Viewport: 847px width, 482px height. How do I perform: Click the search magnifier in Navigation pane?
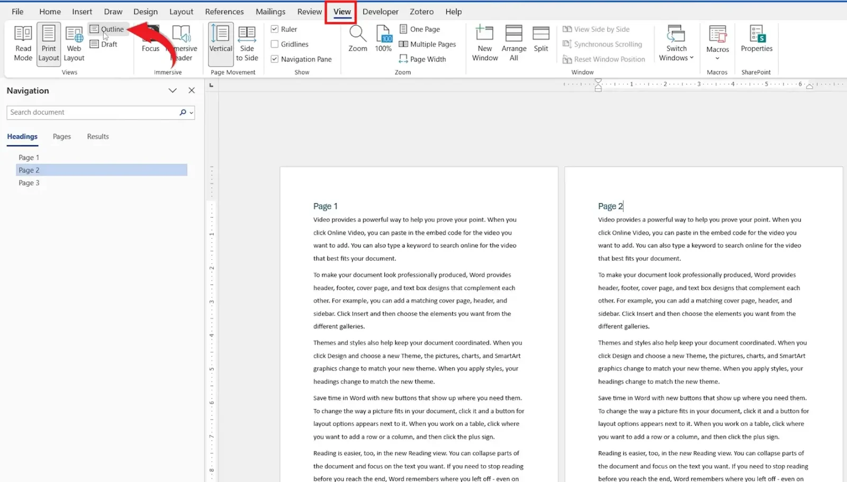[x=183, y=112]
